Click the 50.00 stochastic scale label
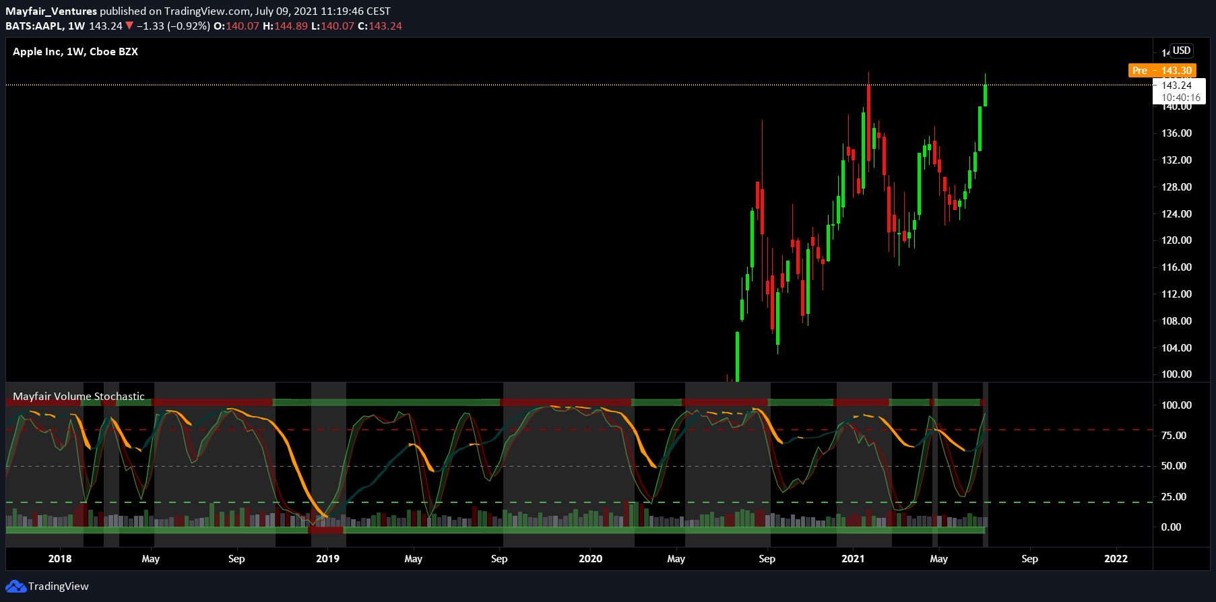The height and width of the screenshot is (602, 1216). coord(1174,466)
